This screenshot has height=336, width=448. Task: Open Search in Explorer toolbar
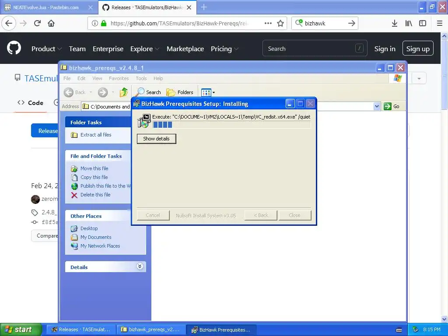tap(148, 92)
